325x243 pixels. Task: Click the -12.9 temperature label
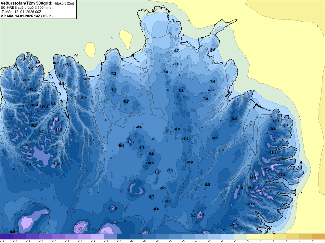pos(58,130)
